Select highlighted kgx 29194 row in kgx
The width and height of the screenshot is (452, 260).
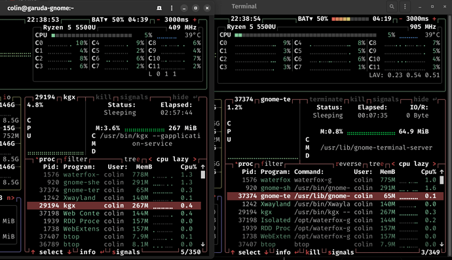click(113, 206)
